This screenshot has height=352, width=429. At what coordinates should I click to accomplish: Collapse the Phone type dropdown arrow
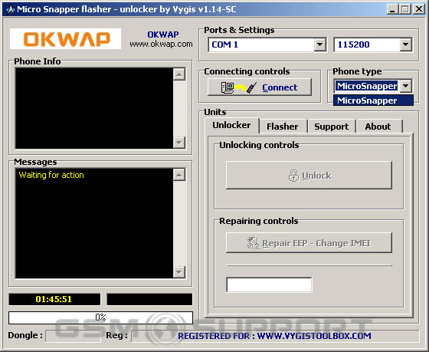406,86
